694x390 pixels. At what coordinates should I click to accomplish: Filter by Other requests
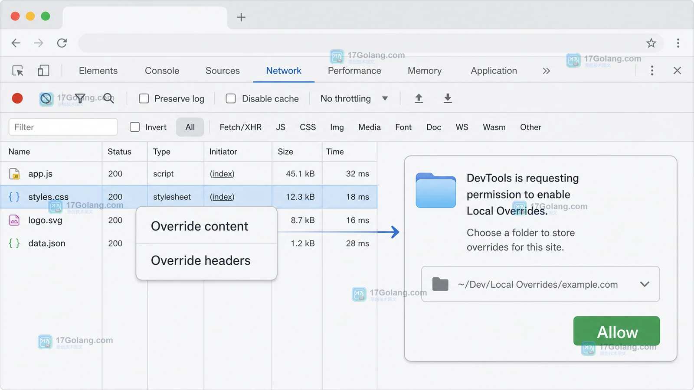(x=530, y=127)
